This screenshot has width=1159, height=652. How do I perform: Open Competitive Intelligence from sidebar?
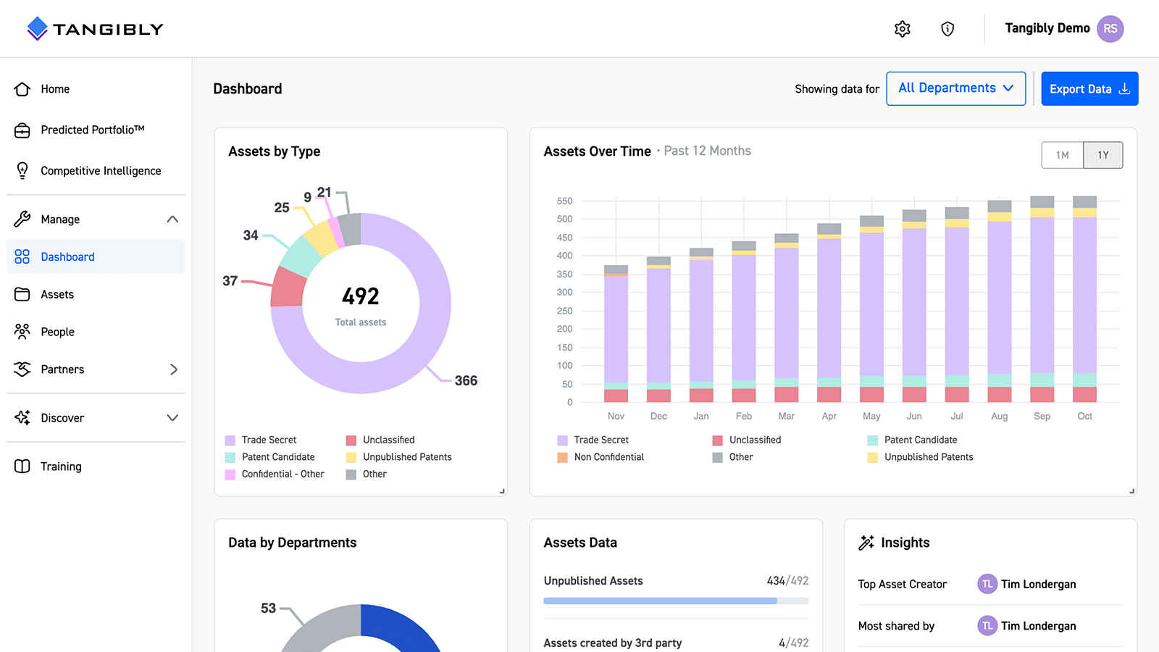[x=22, y=170]
